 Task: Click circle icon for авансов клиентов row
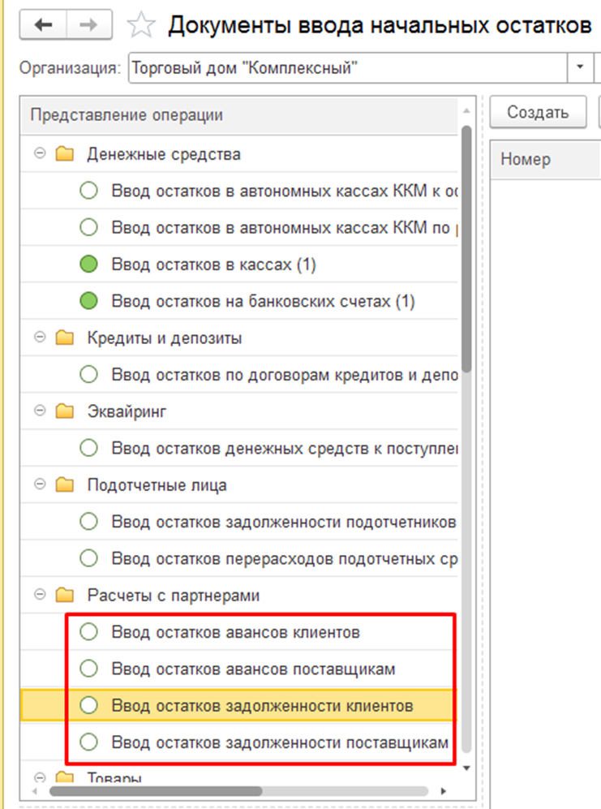click(x=88, y=631)
